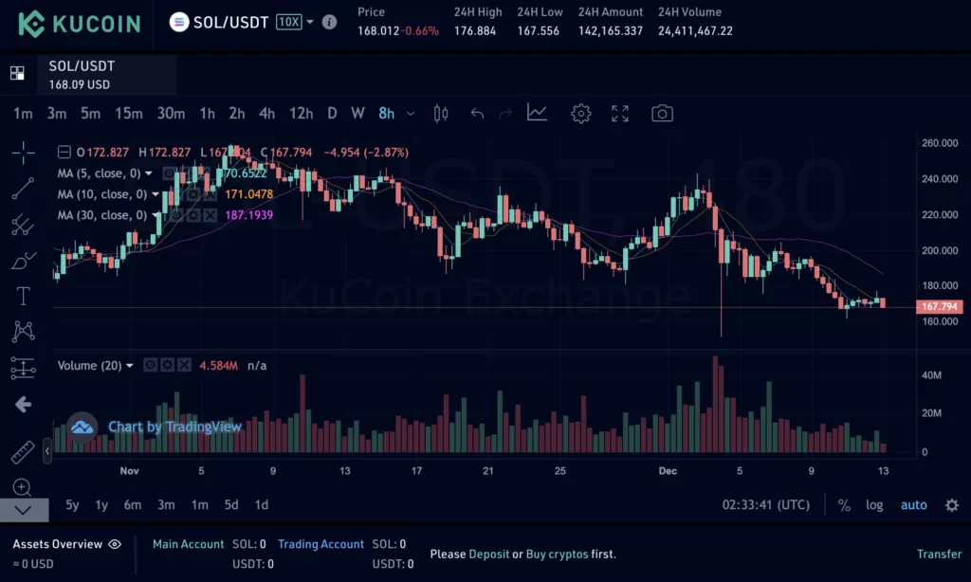This screenshot has height=582, width=971.
Task: Remove the MA 30 indicator
Action: click(211, 215)
